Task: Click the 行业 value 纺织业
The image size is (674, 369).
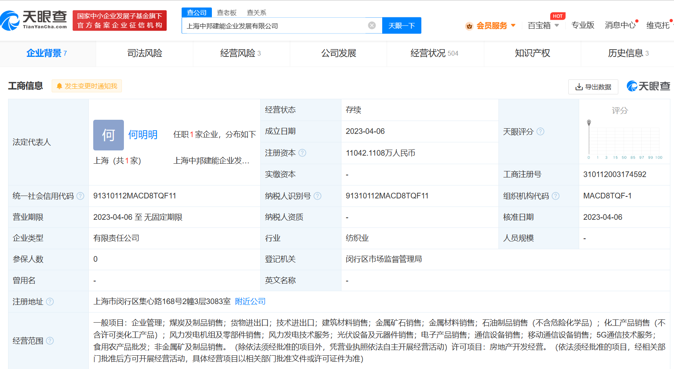Action: pyautogui.click(x=357, y=238)
